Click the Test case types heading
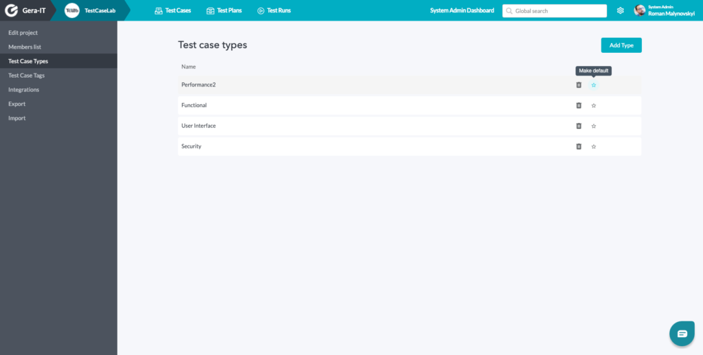Screen dimensions: 703x355 [213, 45]
